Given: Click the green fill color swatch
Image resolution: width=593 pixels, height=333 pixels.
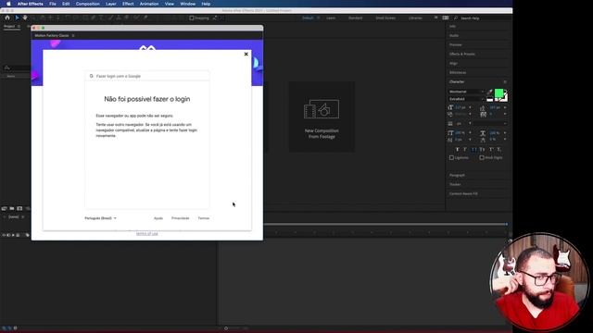Looking at the screenshot, I should point(498,92).
